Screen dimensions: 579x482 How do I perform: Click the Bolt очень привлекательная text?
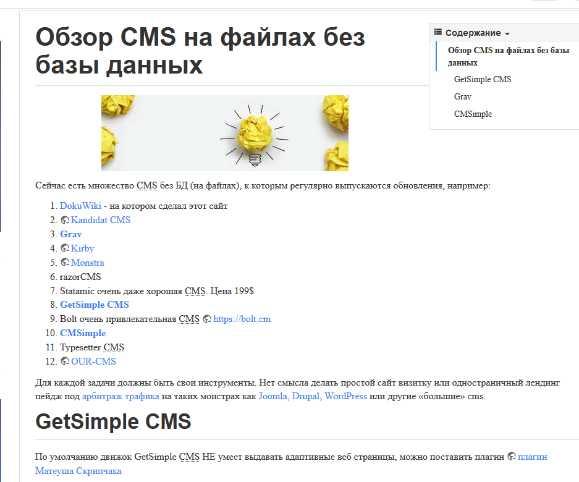pyautogui.click(x=130, y=319)
